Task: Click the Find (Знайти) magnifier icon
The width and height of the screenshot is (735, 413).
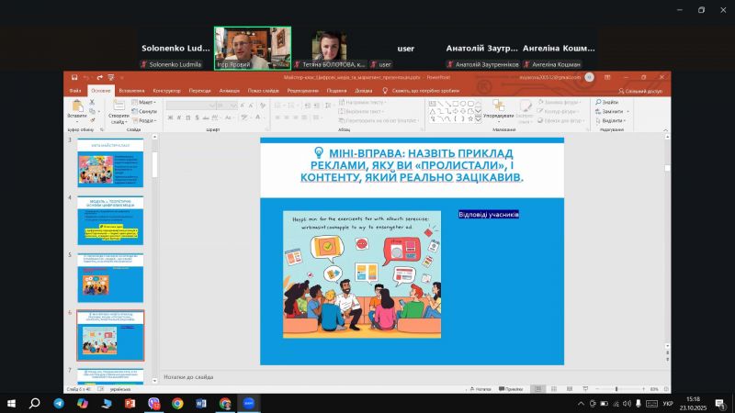Action: pos(598,102)
